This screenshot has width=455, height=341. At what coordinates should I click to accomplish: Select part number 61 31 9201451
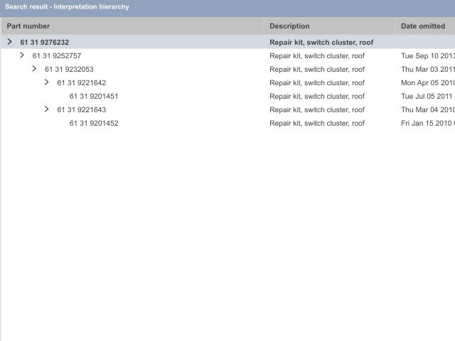click(94, 97)
